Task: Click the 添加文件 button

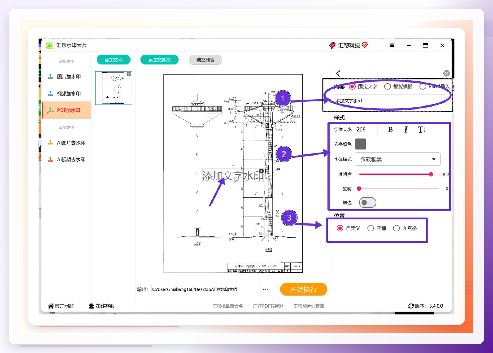Action: (113, 60)
